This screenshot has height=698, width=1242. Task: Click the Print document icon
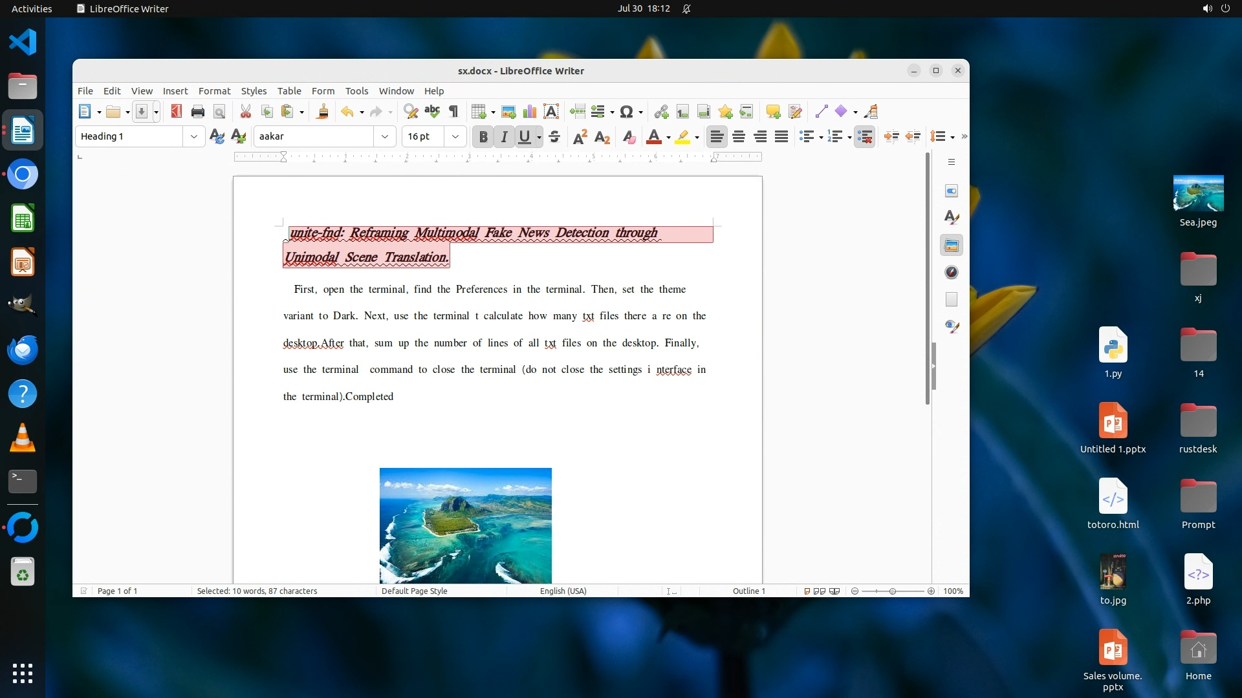coord(198,111)
